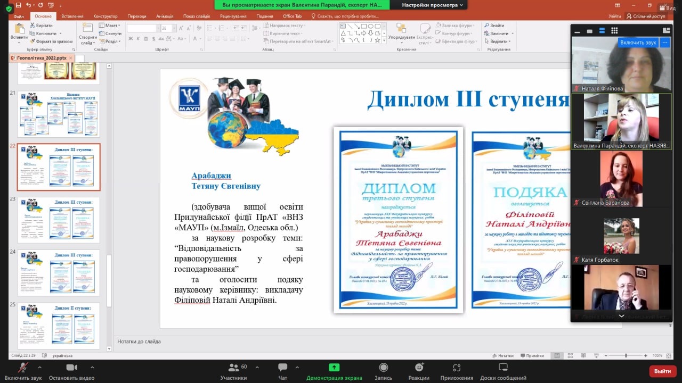Expand video options arrow beside camera
Image resolution: width=682 pixels, height=383 pixels.
pyautogui.click(x=92, y=367)
